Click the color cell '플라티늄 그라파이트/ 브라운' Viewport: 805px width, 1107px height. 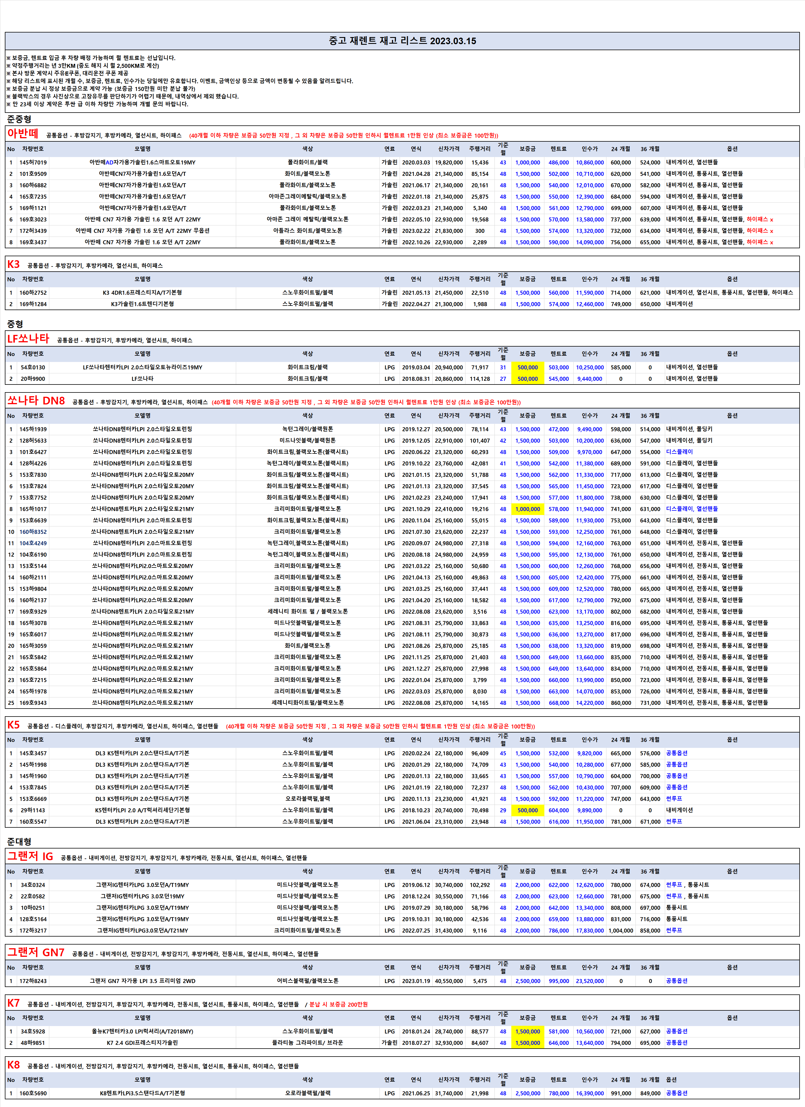(x=307, y=1043)
